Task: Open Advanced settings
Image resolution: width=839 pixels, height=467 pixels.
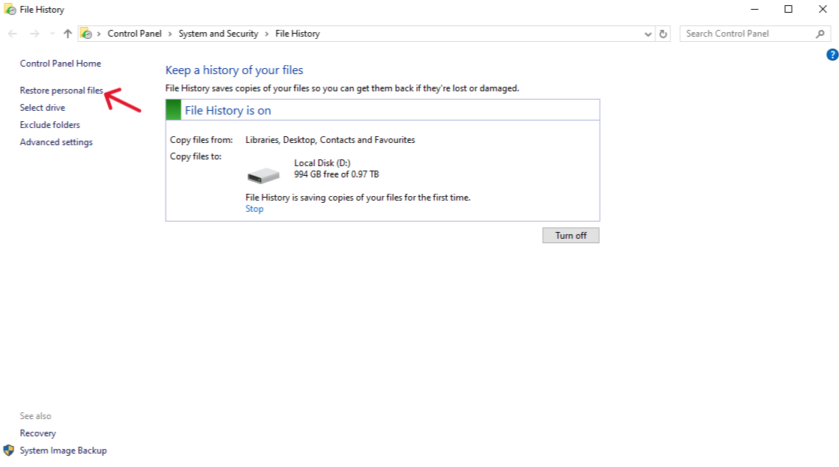Action: click(x=55, y=141)
